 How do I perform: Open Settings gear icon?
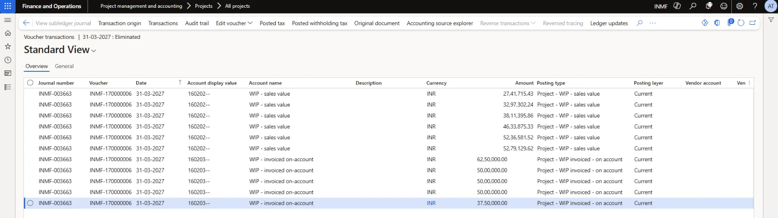coord(740,6)
